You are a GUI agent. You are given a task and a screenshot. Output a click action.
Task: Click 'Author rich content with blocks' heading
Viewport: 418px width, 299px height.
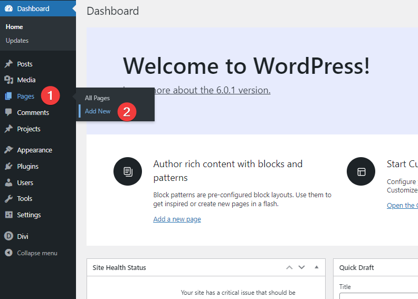228,171
